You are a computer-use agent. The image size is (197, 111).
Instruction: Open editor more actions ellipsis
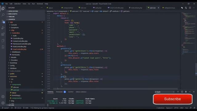pyautogui.click(x=194, y=8)
